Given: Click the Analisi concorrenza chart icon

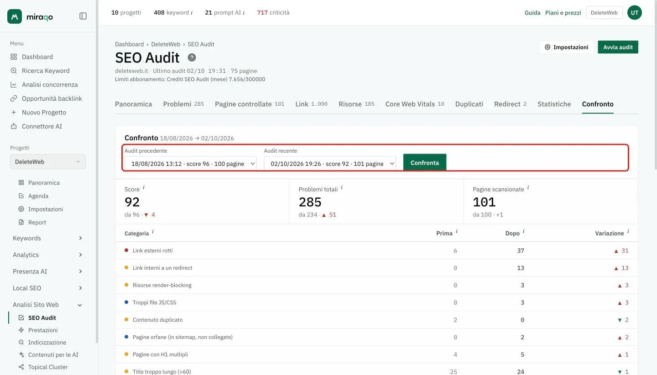Looking at the screenshot, I should click(14, 85).
